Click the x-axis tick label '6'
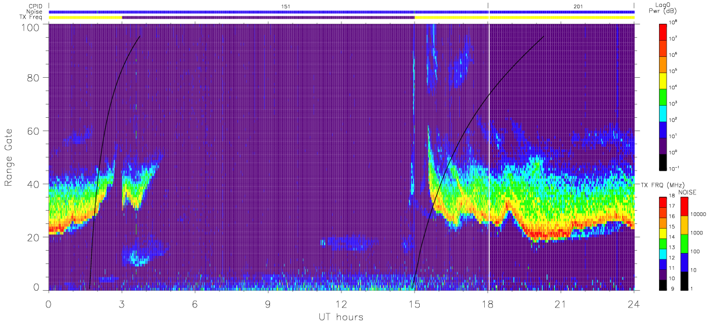Image resolution: width=713 pixels, height=329 pixels. click(195, 303)
